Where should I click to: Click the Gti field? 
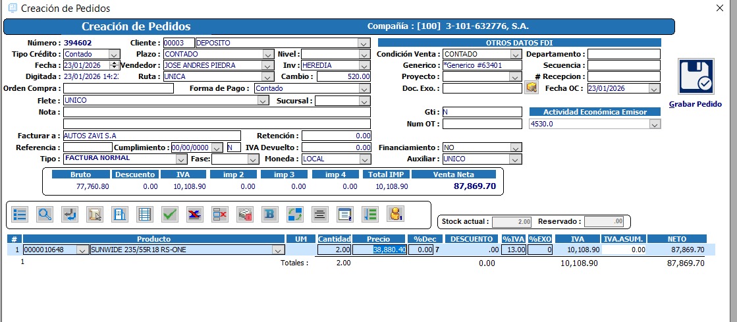(x=482, y=112)
